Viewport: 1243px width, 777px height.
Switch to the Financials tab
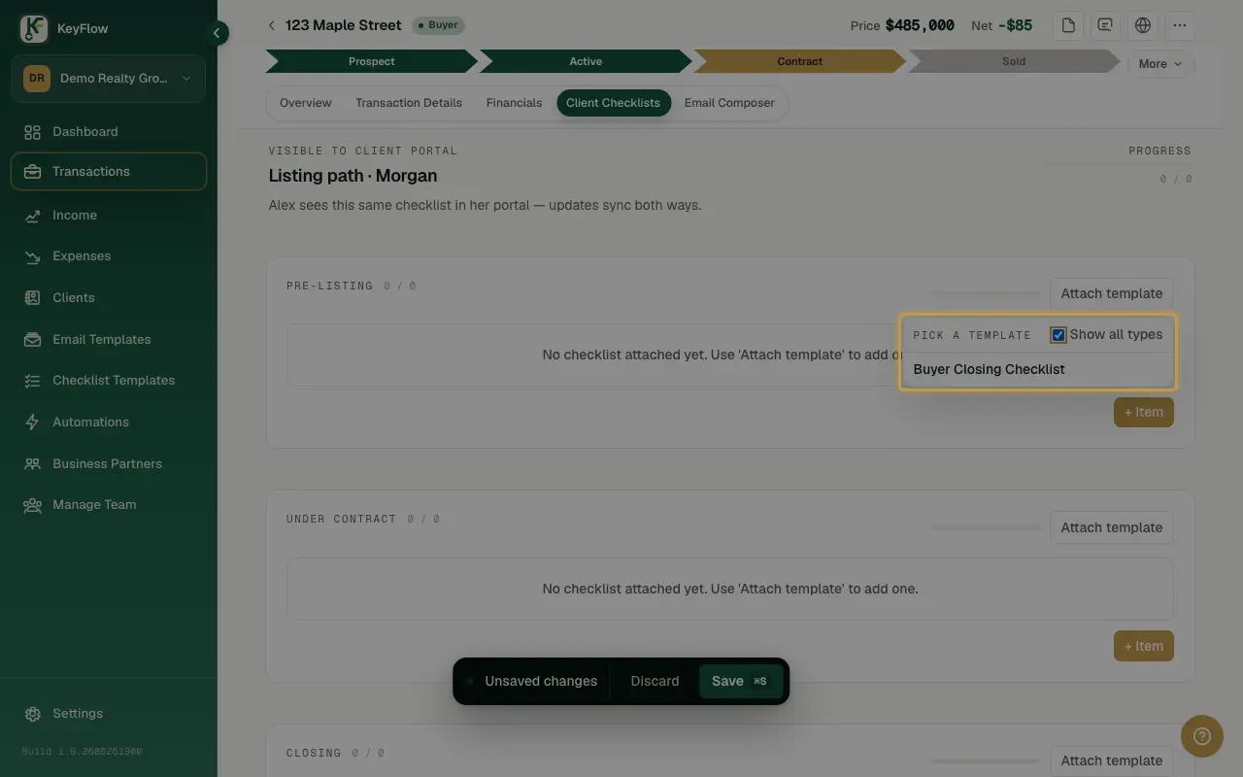(x=514, y=103)
